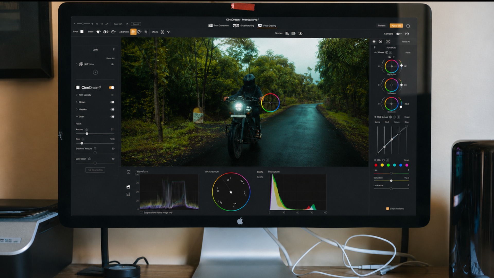Screen dimensions: 494x278
Task: Toggle Film Density visibility eye
Action: 112,95
